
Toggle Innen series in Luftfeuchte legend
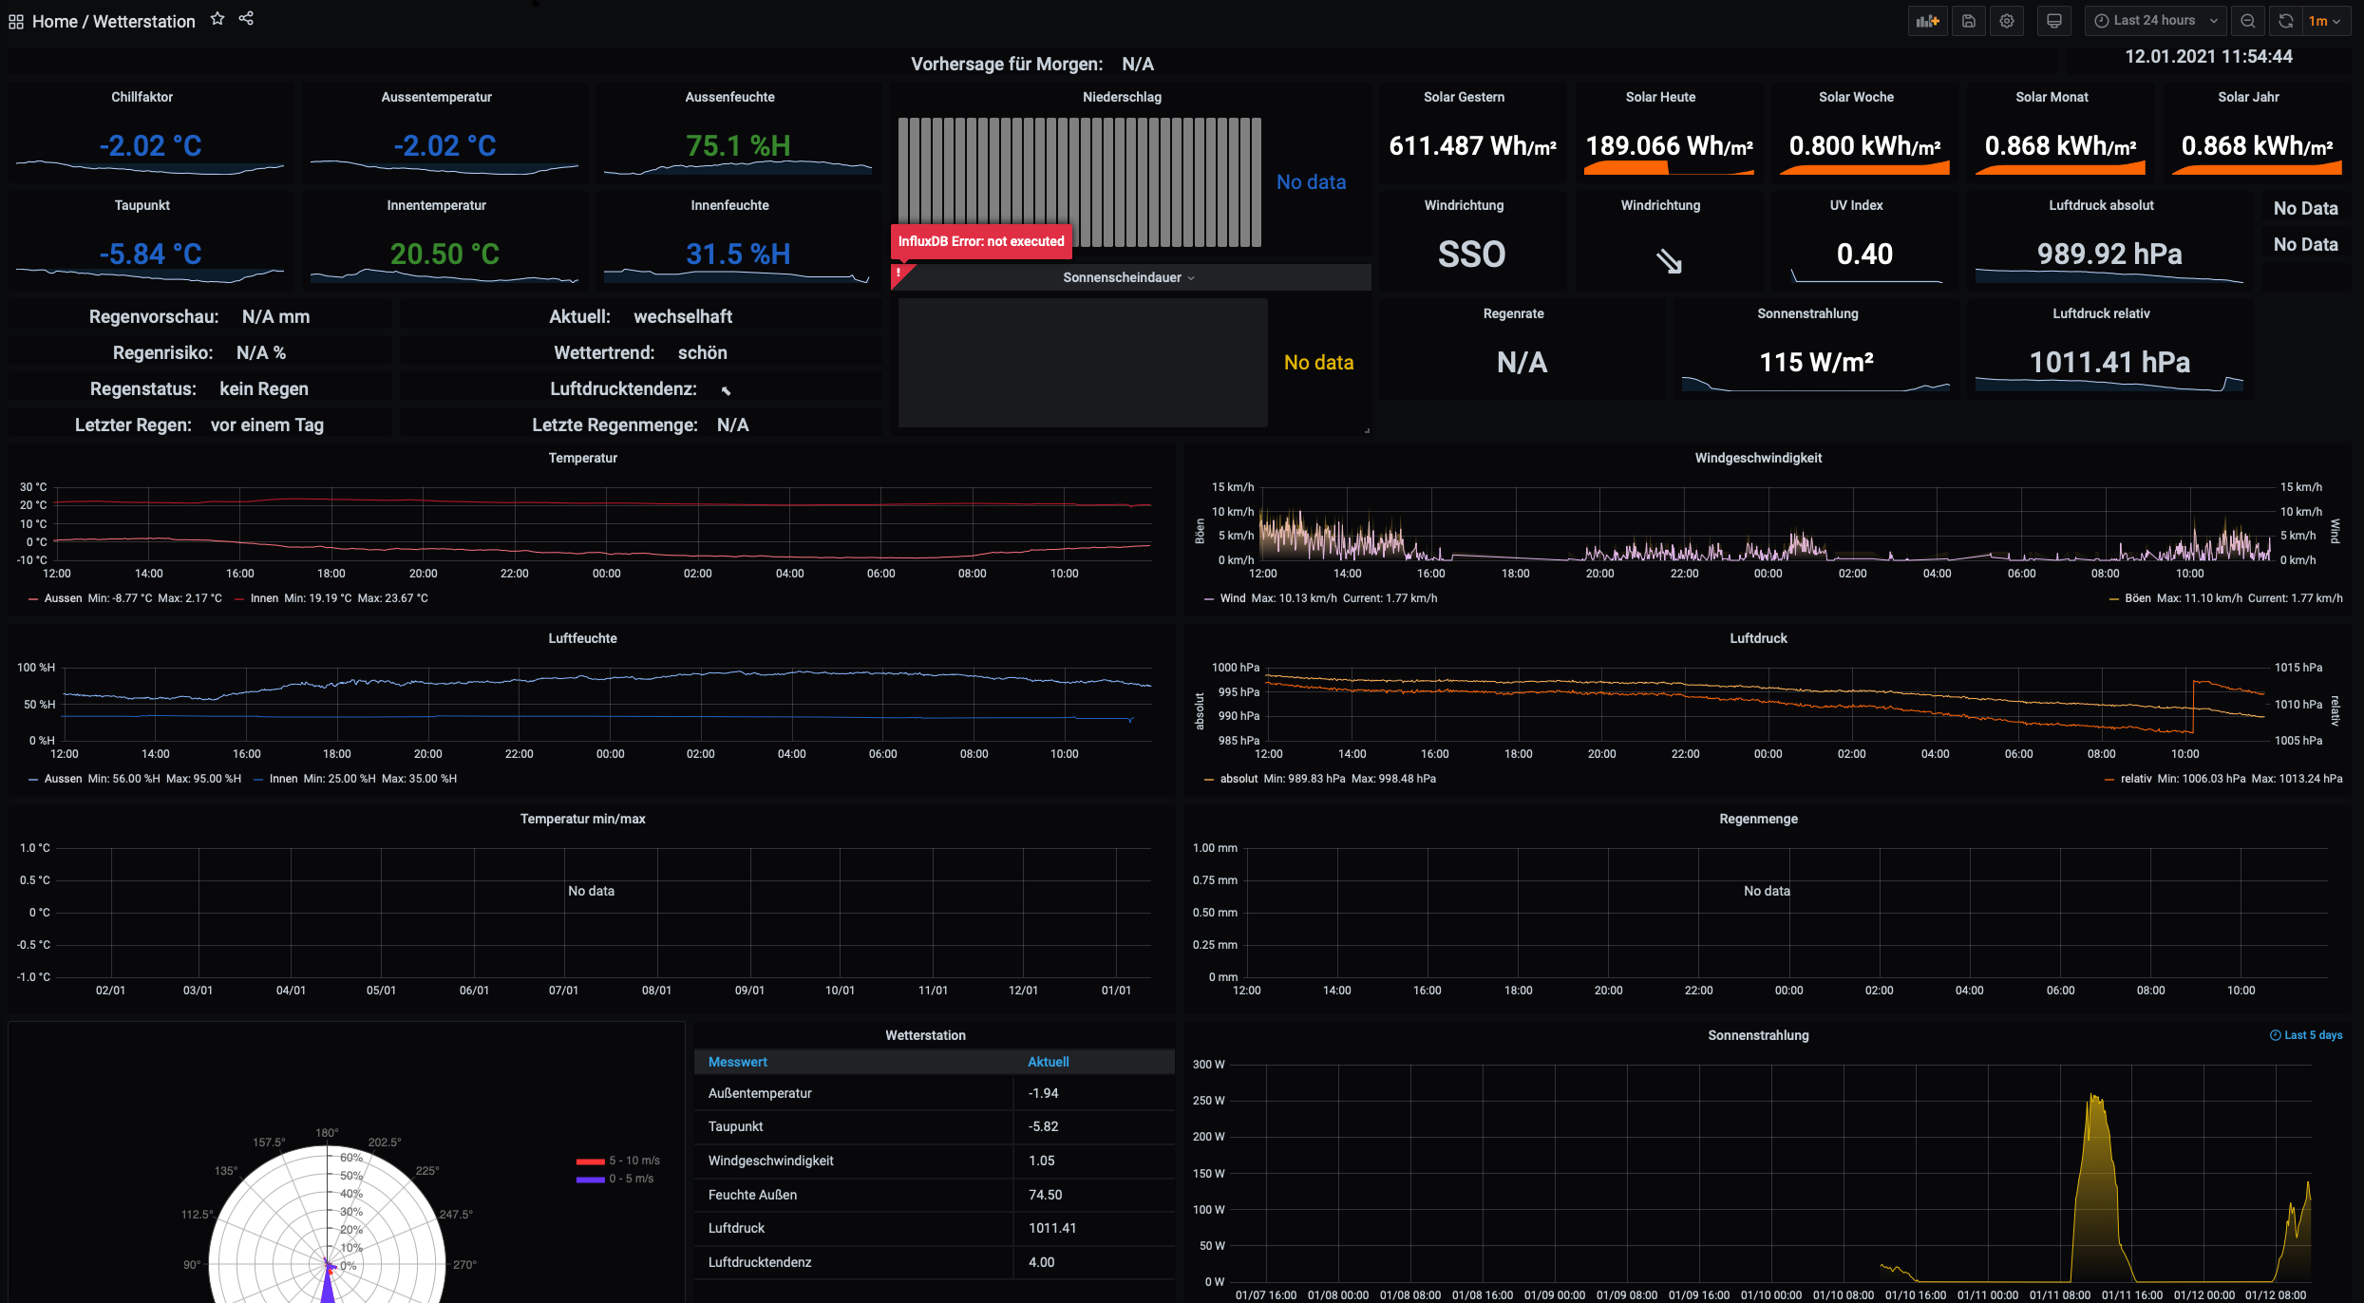(284, 779)
